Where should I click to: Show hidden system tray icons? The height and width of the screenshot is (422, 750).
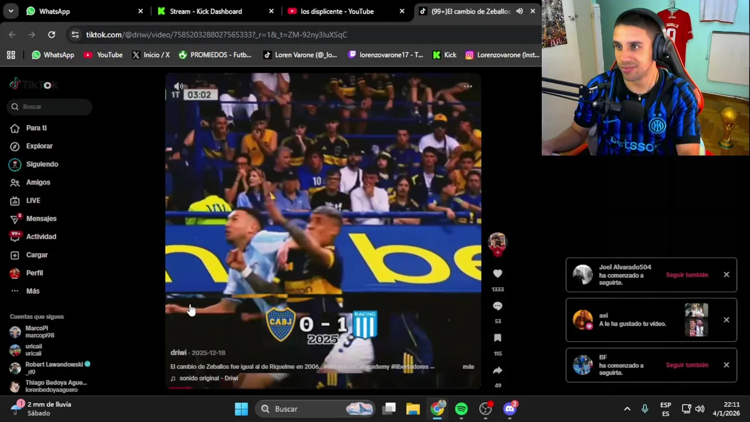click(627, 409)
